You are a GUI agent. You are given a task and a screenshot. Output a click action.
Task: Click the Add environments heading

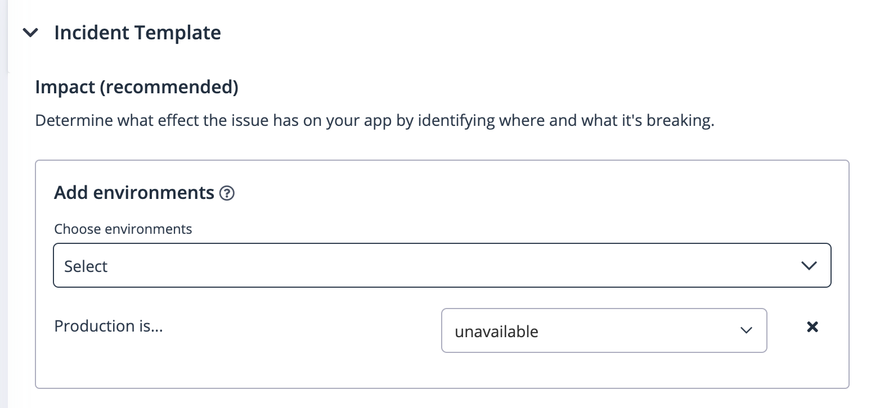134,193
